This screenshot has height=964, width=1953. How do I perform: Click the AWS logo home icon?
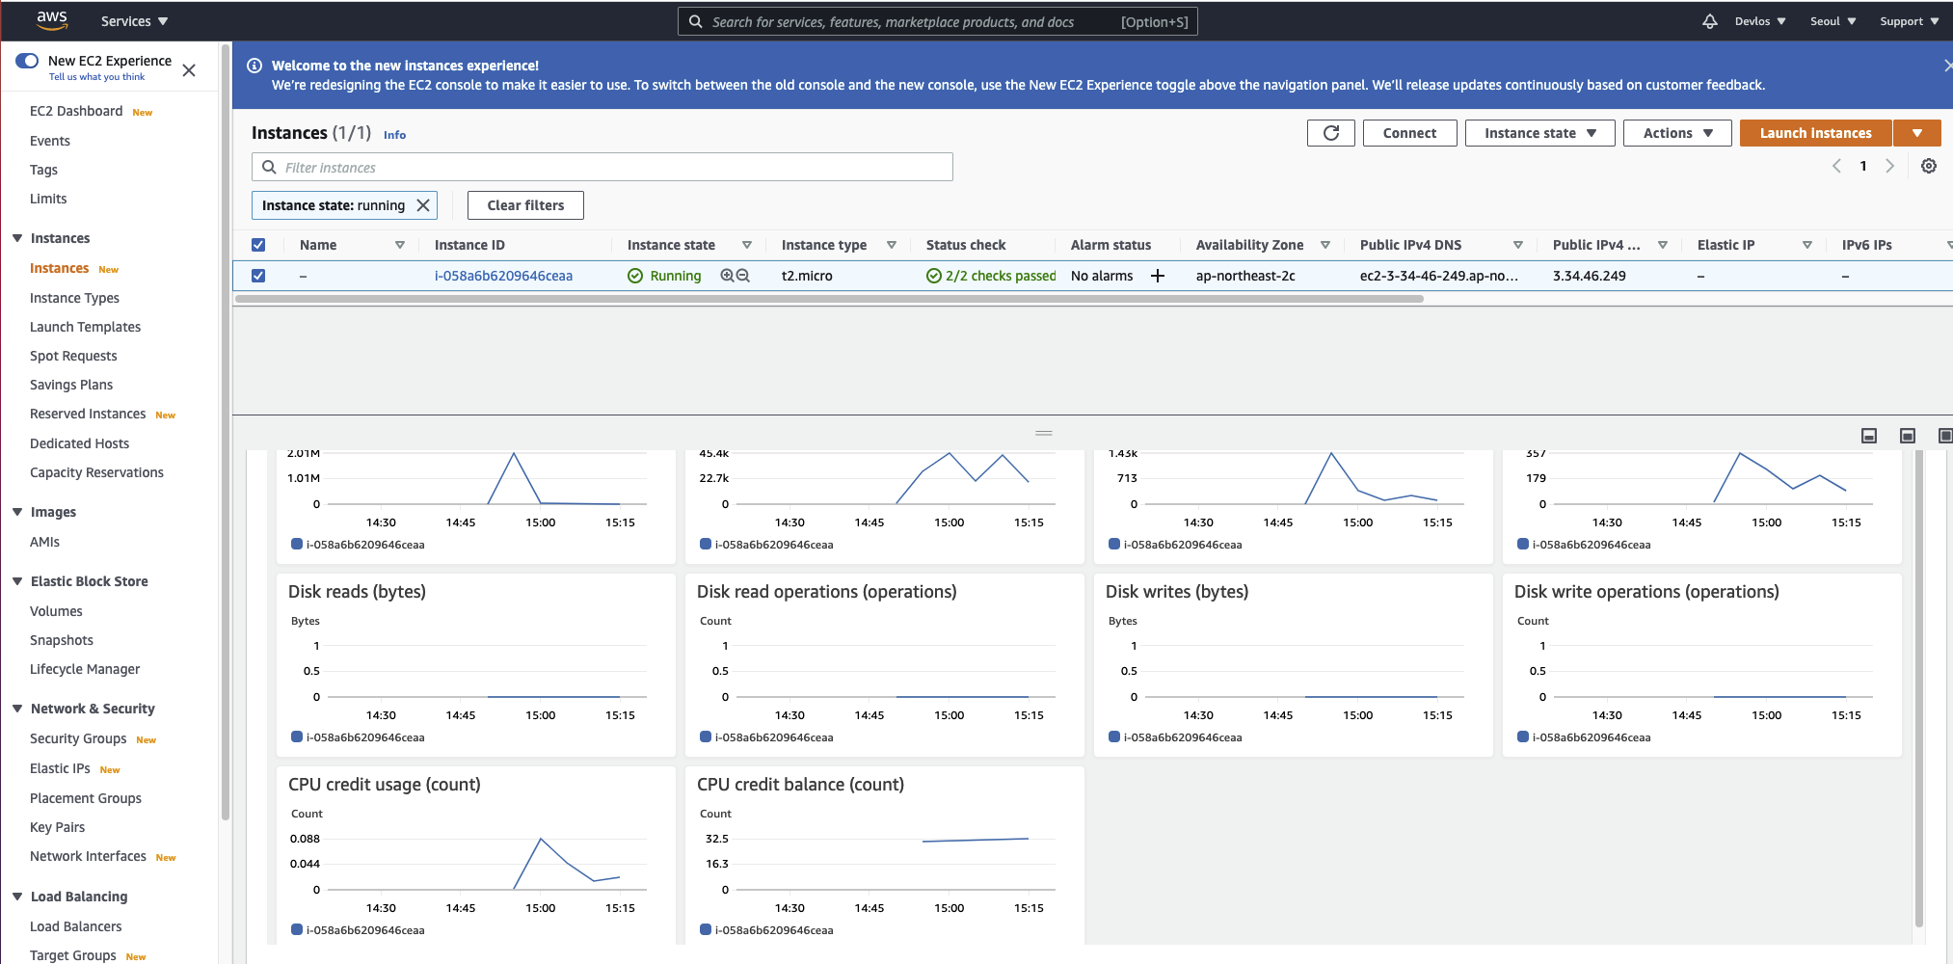(x=52, y=20)
